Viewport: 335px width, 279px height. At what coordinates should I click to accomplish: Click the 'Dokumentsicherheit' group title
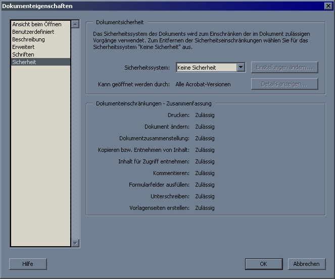coord(120,22)
